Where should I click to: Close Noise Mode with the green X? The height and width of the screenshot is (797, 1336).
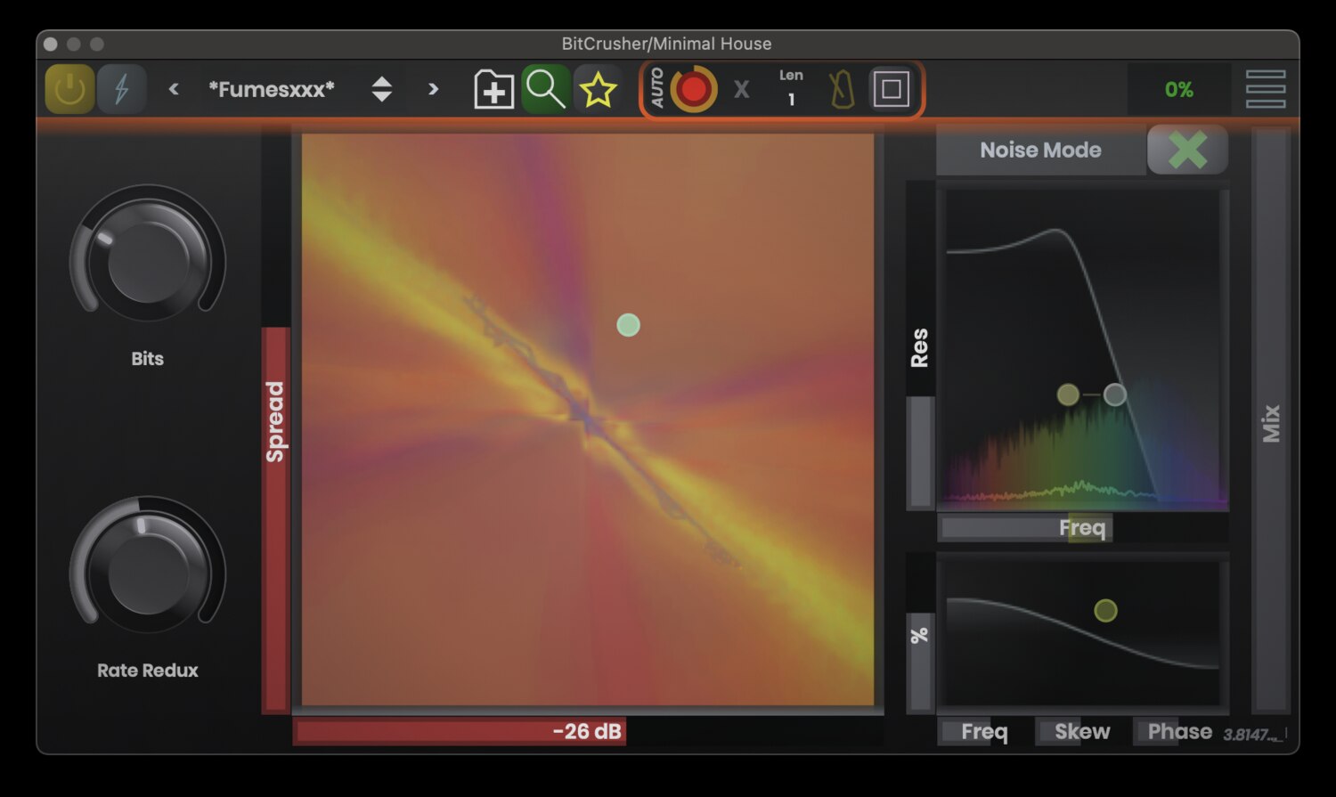[x=1187, y=150]
